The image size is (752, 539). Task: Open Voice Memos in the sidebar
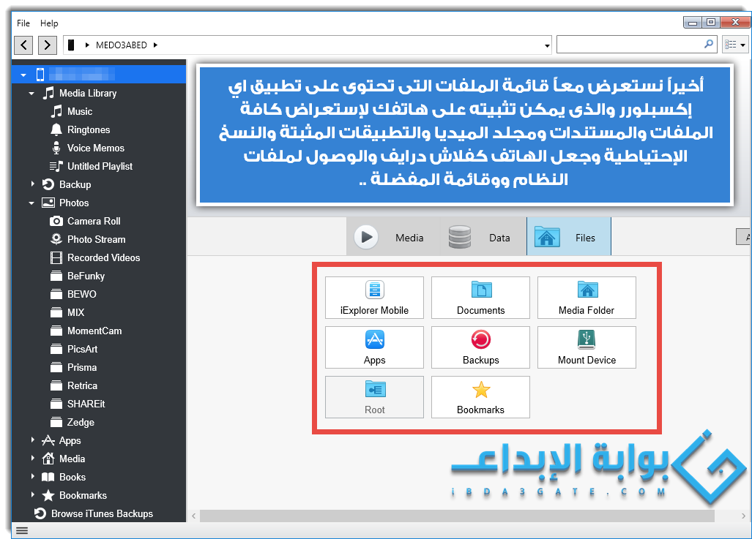point(95,148)
